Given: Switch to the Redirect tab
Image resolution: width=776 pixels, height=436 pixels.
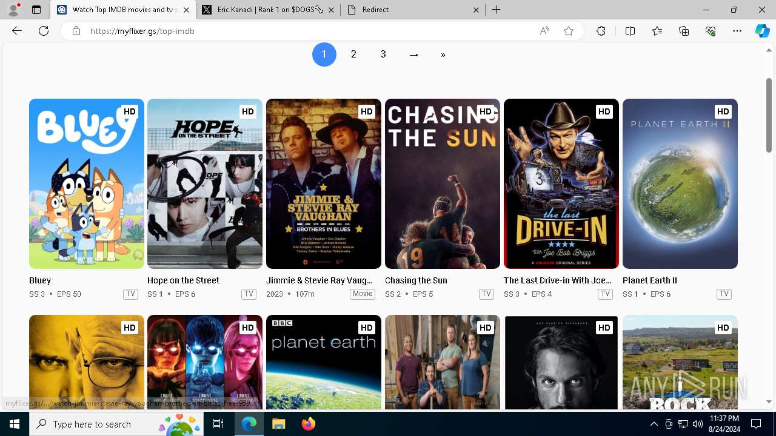Looking at the screenshot, I should (x=412, y=10).
